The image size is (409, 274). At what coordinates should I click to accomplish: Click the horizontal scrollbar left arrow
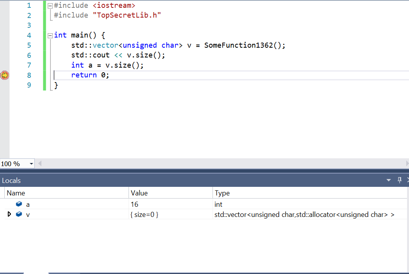[x=39, y=164]
